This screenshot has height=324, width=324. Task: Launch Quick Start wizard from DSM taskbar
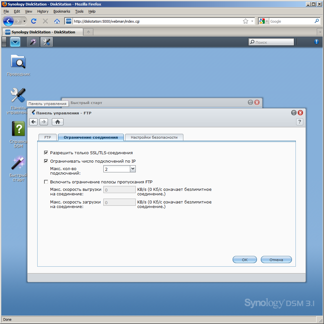click(x=33, y=42)
